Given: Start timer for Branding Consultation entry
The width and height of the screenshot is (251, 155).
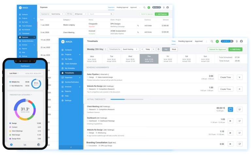Looking at the screenshot, I should [x=230, y=144].
